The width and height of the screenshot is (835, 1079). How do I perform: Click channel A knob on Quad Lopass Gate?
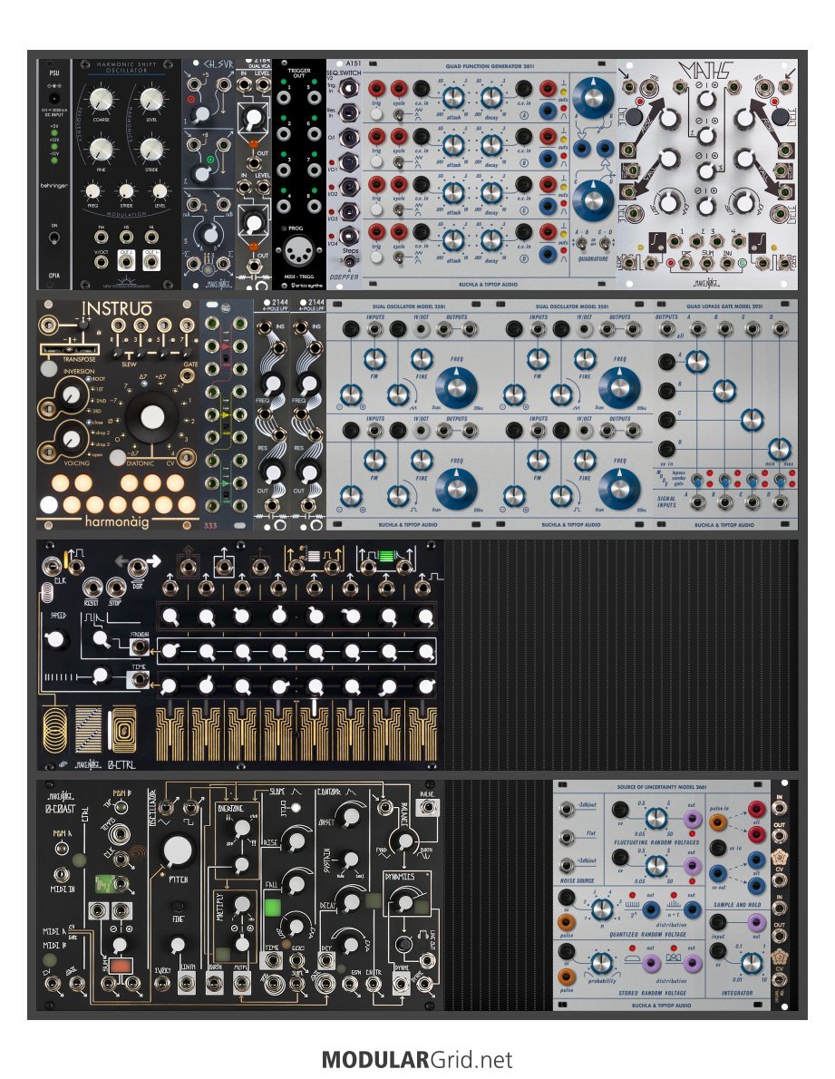[697, 361]
